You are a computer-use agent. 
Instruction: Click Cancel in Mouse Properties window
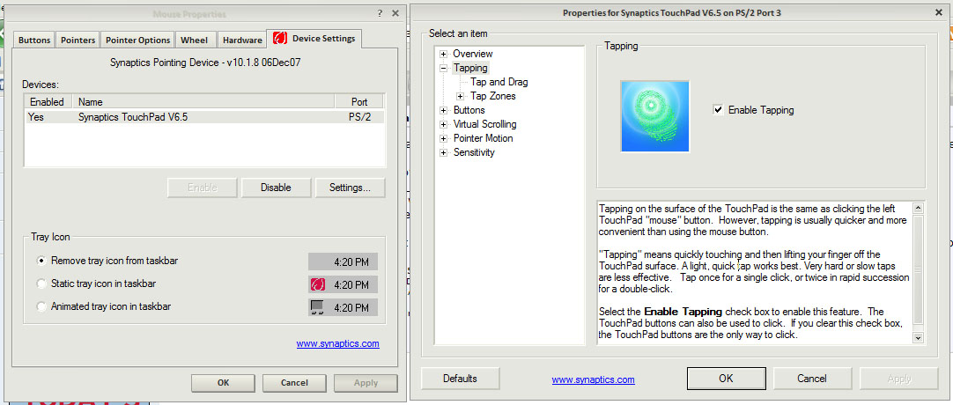294,382
